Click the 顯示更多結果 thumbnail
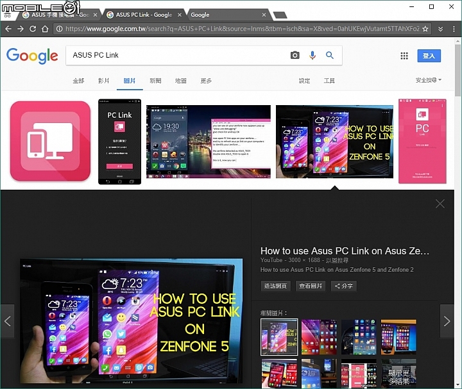462x389 pixels. pyautogui.click(x=398, y=373)
